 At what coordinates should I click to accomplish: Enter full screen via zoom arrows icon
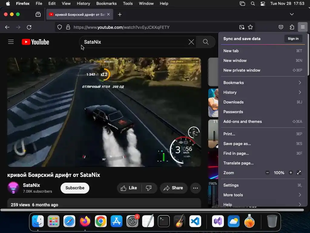tap(299, 173)
